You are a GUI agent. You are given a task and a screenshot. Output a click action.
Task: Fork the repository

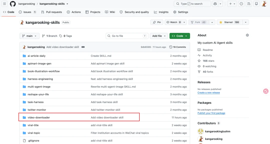click(198, 22)
